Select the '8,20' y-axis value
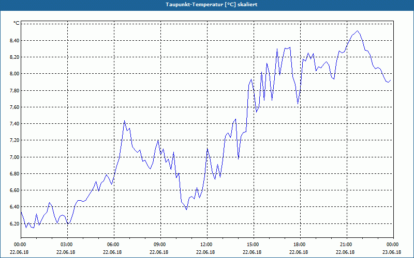Viewport: 414px width, 258px height. [x=15, y=57]
